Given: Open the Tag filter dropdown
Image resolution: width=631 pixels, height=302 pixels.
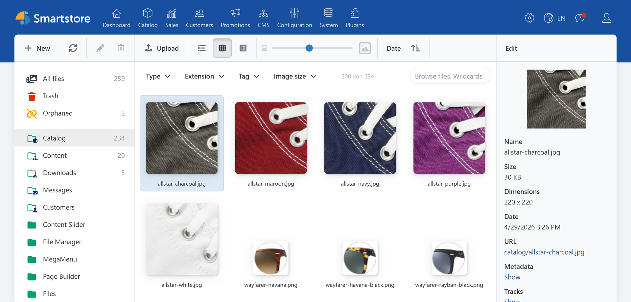Looking at the screenshot, I should (x=249, y=76).
